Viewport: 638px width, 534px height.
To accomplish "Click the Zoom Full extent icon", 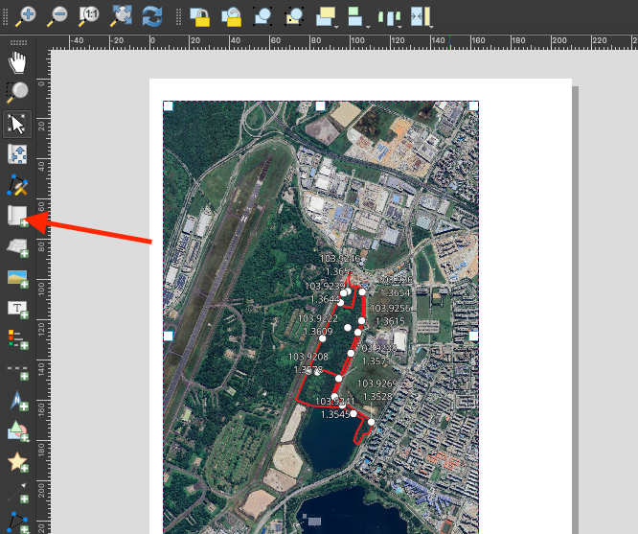I will coord(121,15).
